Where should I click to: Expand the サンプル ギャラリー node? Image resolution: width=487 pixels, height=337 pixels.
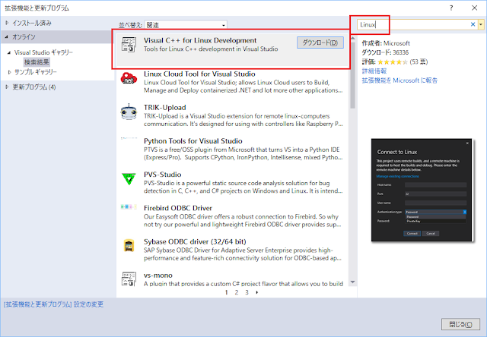click(9, 72)
